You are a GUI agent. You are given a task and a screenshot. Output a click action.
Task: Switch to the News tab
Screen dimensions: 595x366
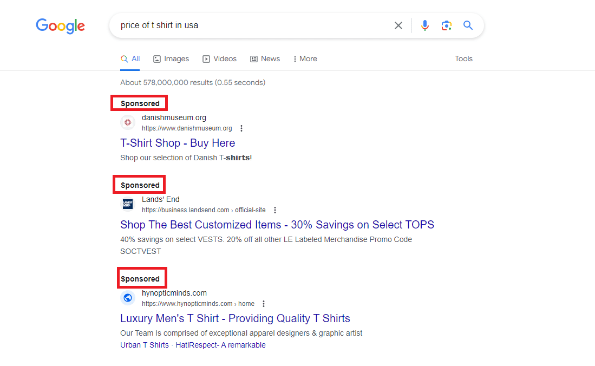pos(265,59)
